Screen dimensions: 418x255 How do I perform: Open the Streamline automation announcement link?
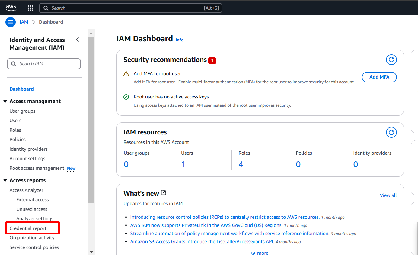pyautogui.click(x=230, y=233)
